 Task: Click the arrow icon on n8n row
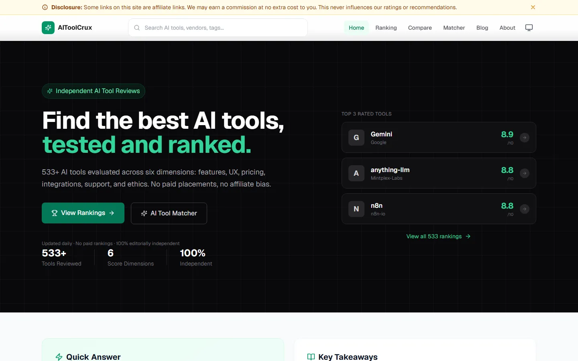pyautogui.click(x=525, y=209)
